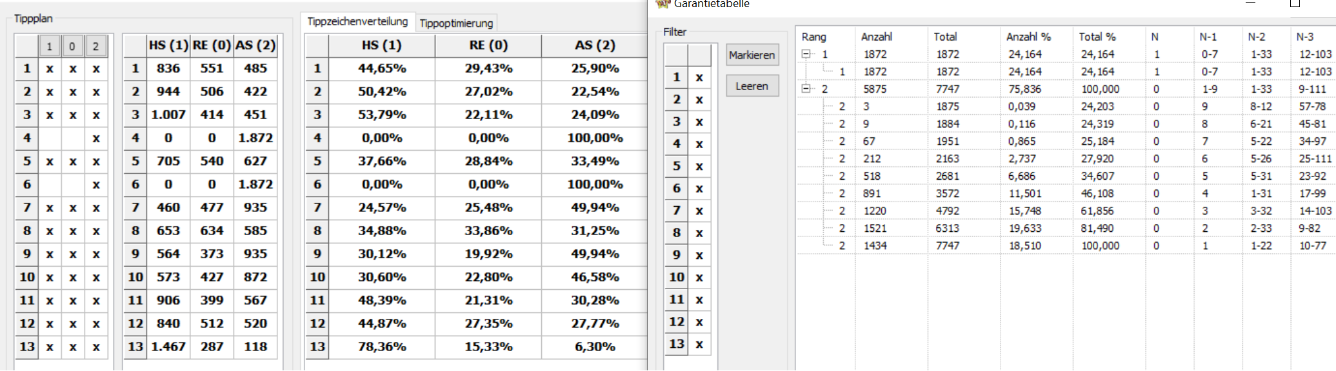1336x371 pixels.
Task: Toggle the x mark in filter row 13
Action: coord(699,344)
